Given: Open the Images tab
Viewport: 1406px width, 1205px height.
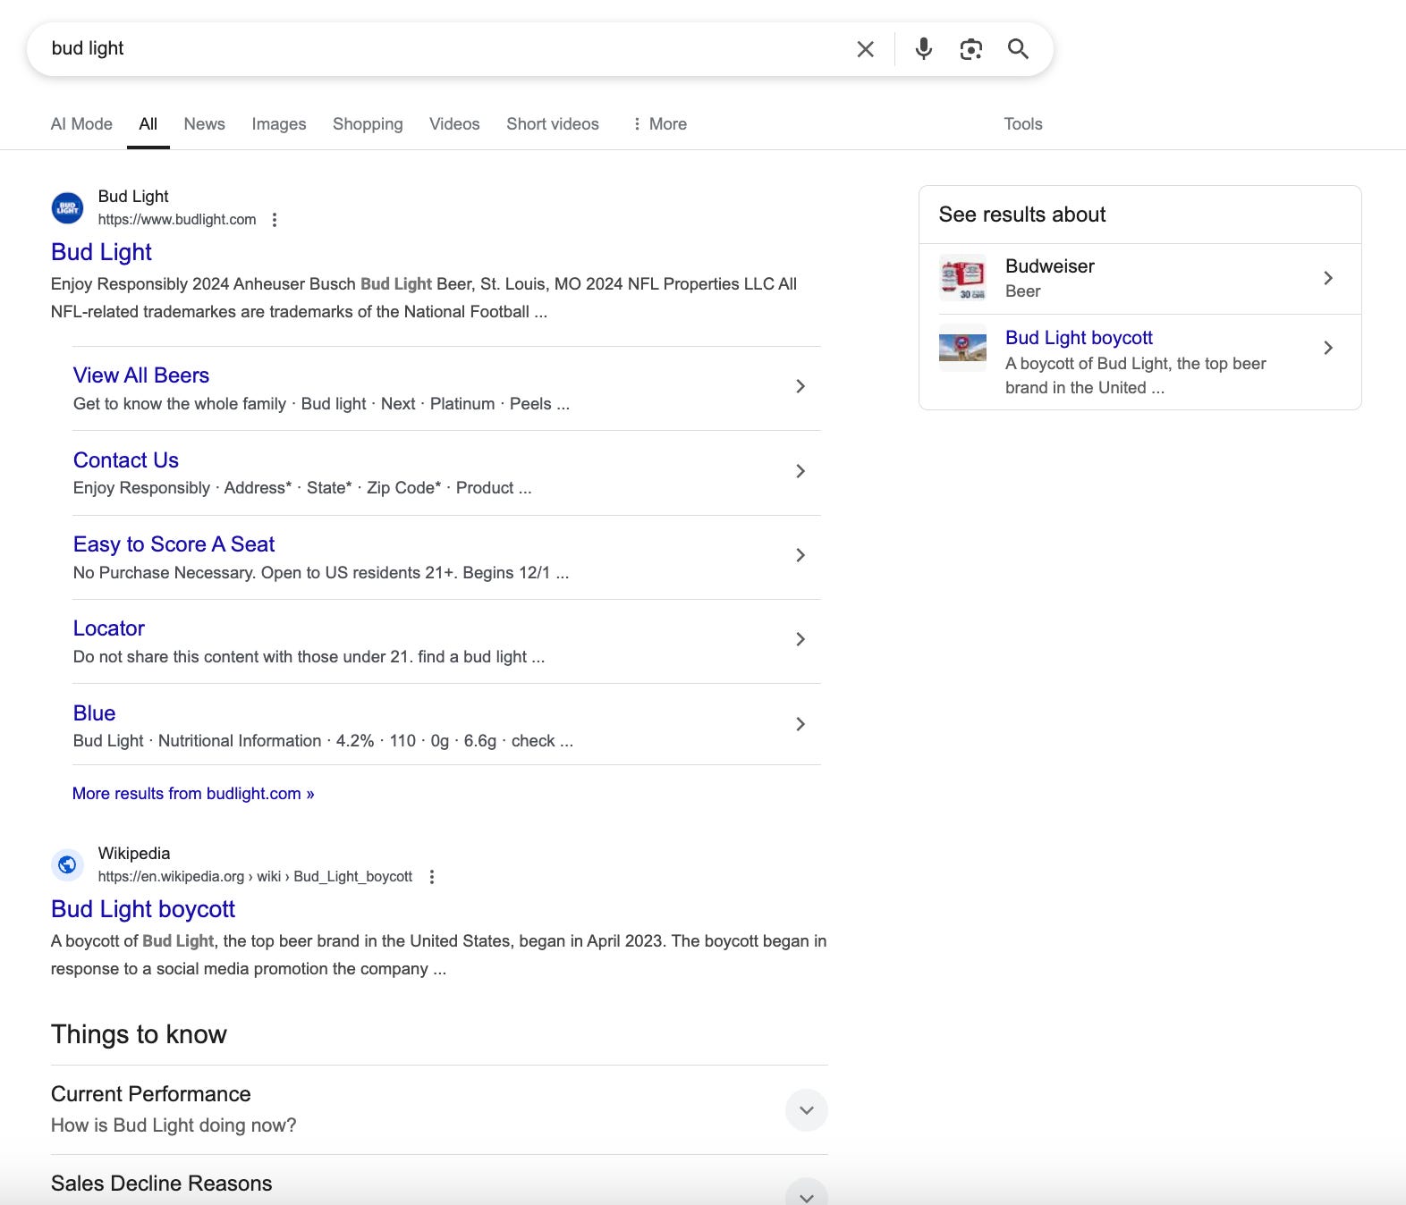Looking at the screenshot, I should click(279, 124).
